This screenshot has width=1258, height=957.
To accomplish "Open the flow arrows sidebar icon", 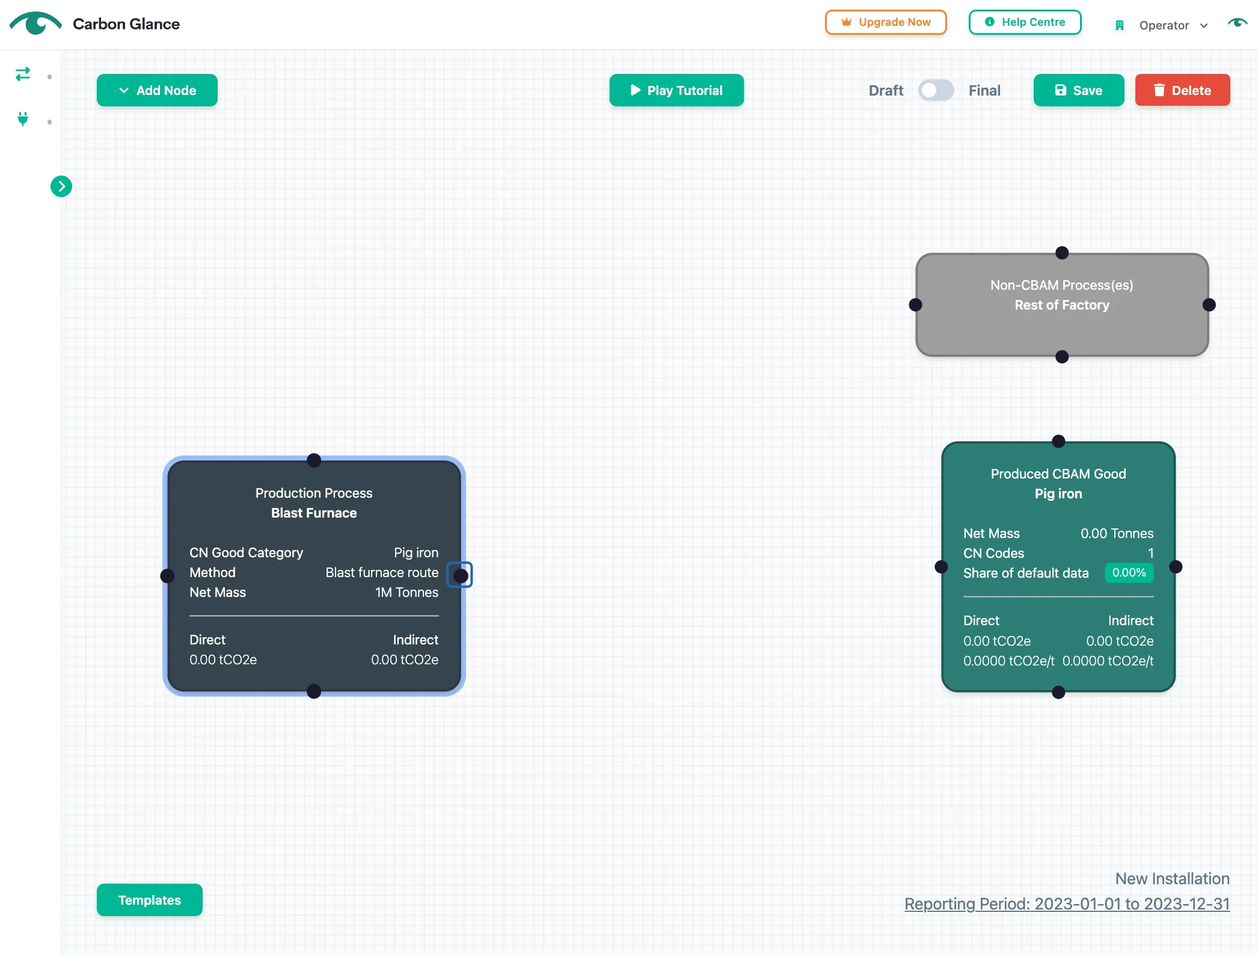I will tap(23, 74).
